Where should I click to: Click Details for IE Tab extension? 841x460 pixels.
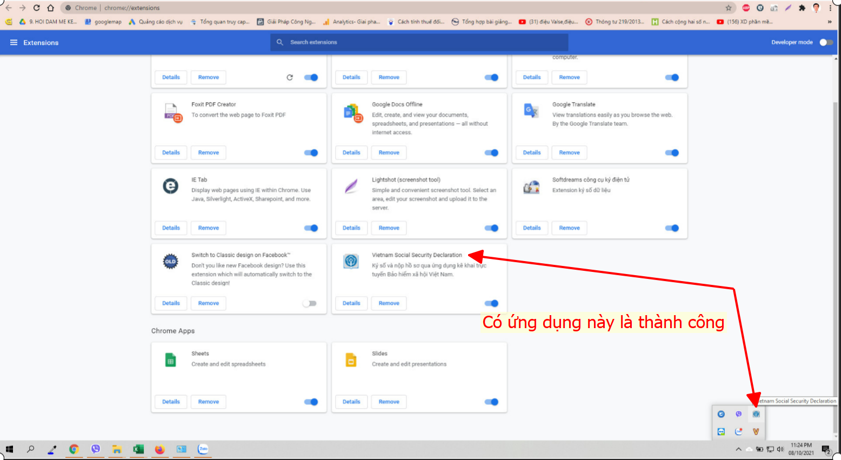(x=171, y=228)
